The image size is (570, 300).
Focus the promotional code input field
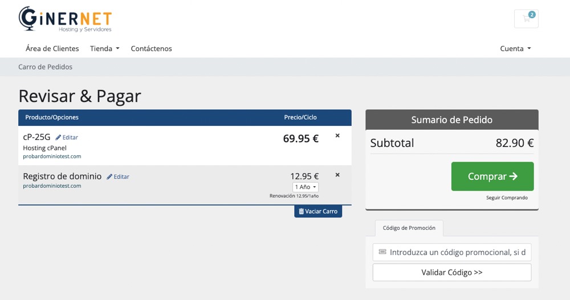tap(456, 252)
